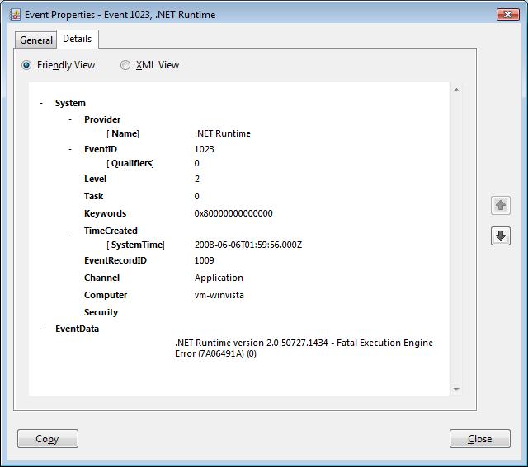Click the computer name vm-winvista
Image resolution: width=528 pixels, height=467 pixels.
[x=219, y=295]
